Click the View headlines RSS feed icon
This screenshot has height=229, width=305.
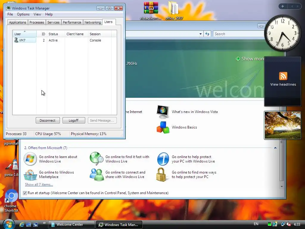pyautogui.click(x=283, y=76)
